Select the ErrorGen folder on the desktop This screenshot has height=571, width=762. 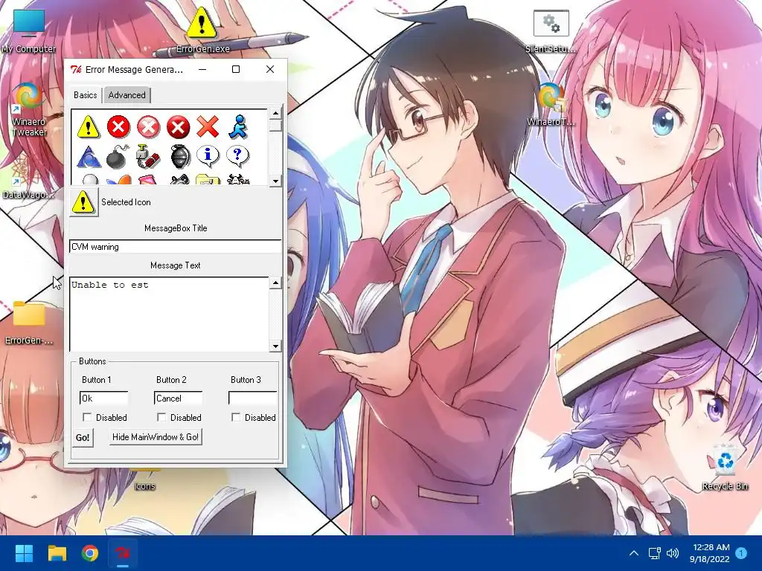[x=29, y=323]
